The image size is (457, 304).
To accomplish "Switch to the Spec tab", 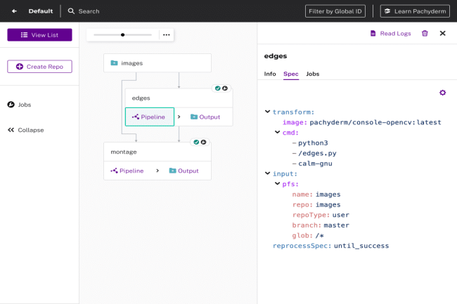I will [291, 74].
